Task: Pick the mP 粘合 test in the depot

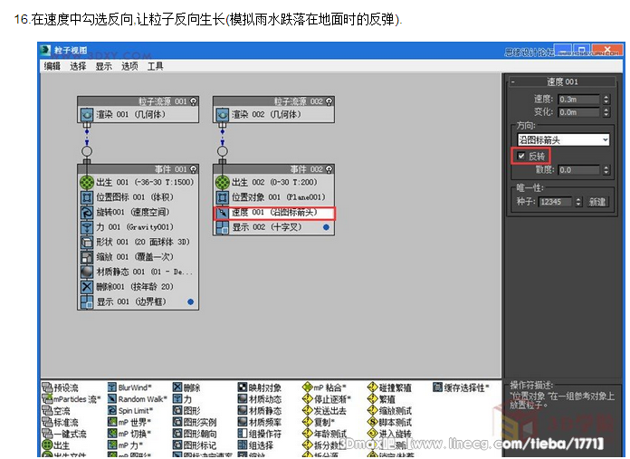Action: [x=324, y=387]
